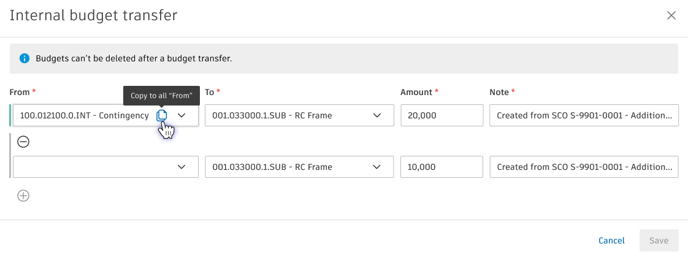Expand the first row To dropdown chevron

378,115
